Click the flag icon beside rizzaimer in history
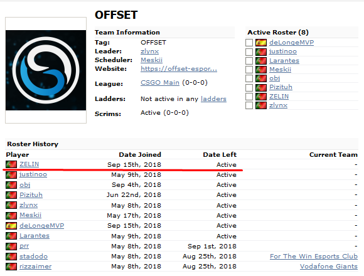This screenshot has width=364, height=276. point(11,267)
